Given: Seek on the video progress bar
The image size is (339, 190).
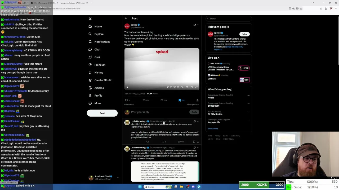Looking at the screenshot, I should pyautogui.click(x=162, y=83).
